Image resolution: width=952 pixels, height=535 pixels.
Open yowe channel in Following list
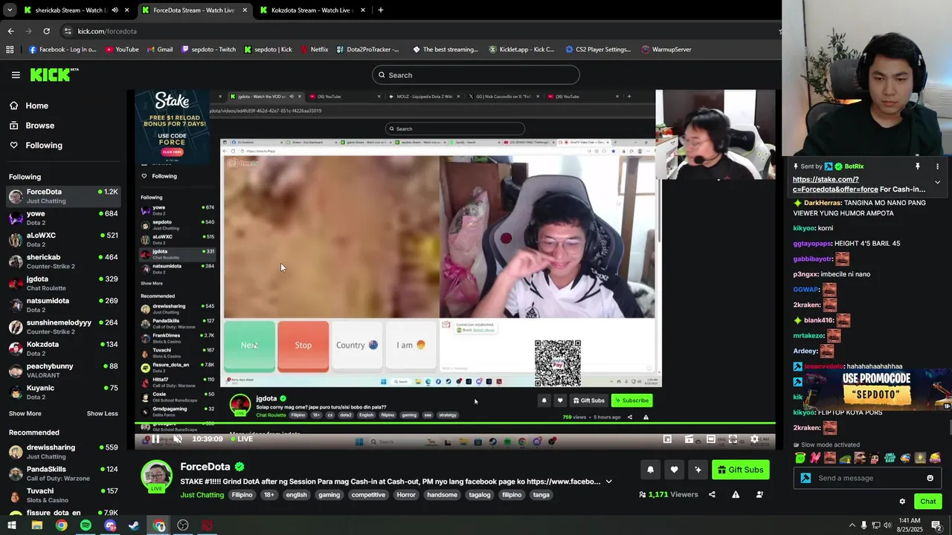pyautogui.click(x=63, y=218)
